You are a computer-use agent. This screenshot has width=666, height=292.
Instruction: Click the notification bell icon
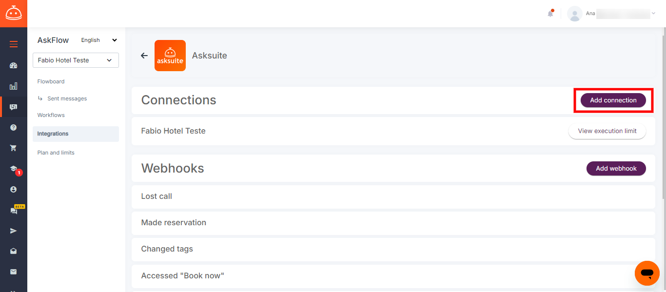pos(550,13)
